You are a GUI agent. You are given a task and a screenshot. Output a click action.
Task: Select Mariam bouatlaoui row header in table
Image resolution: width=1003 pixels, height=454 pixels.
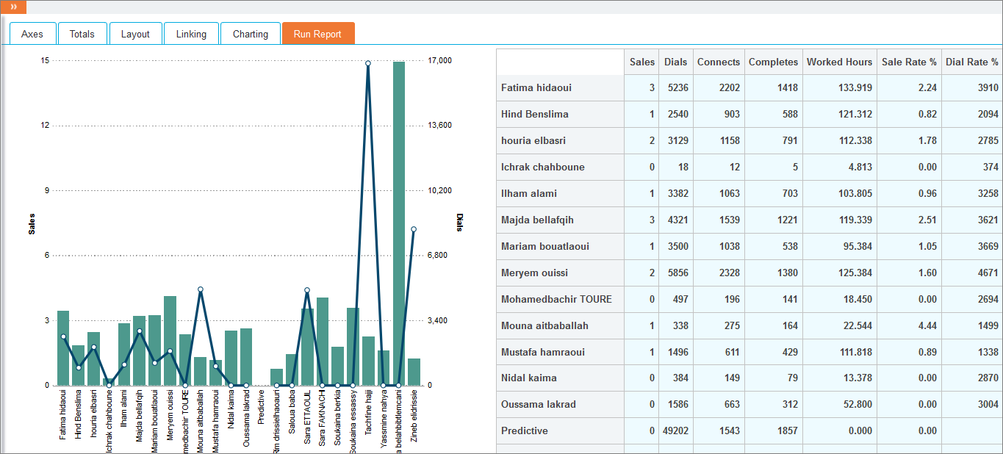click(561, 247)
